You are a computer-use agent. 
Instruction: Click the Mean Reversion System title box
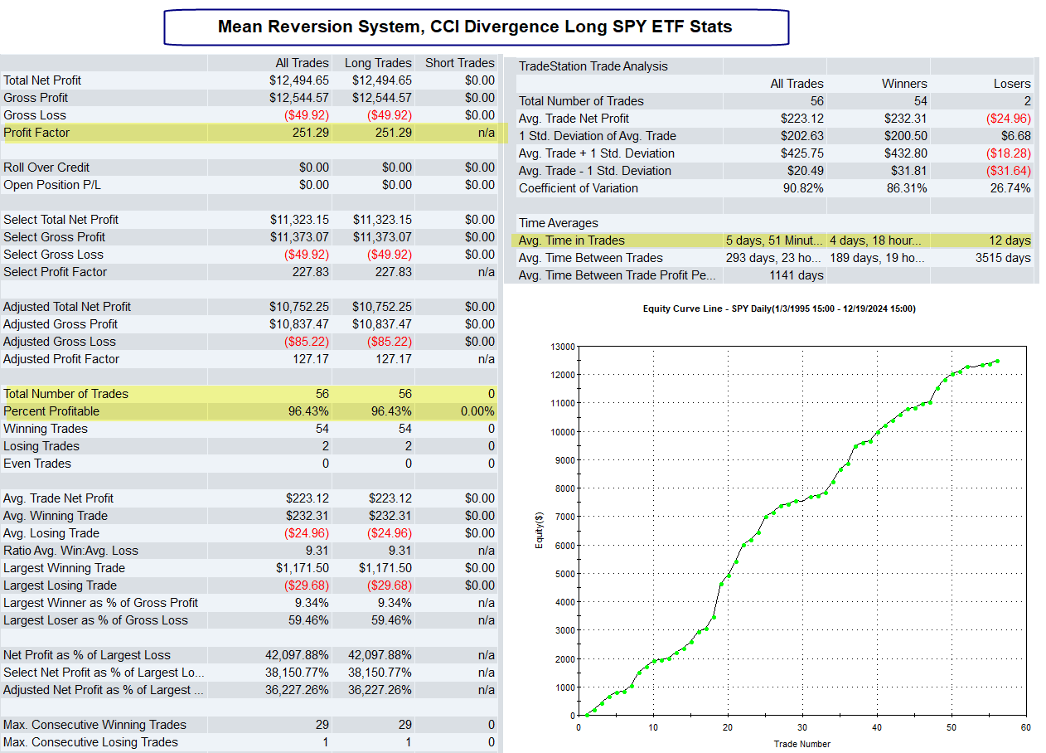click(475, 27)
